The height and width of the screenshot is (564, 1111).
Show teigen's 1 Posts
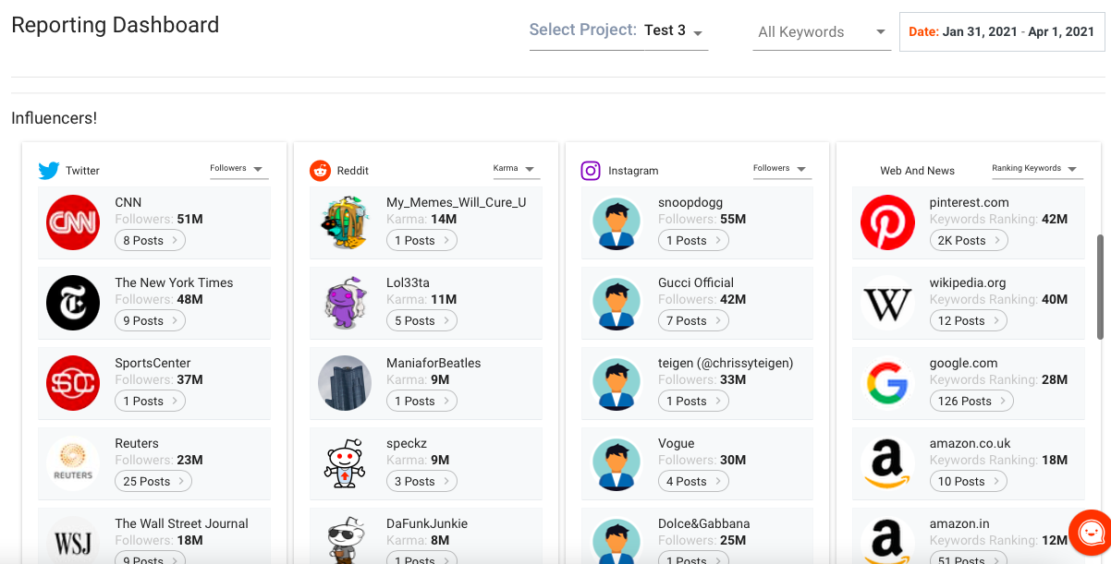coord(693,402)
